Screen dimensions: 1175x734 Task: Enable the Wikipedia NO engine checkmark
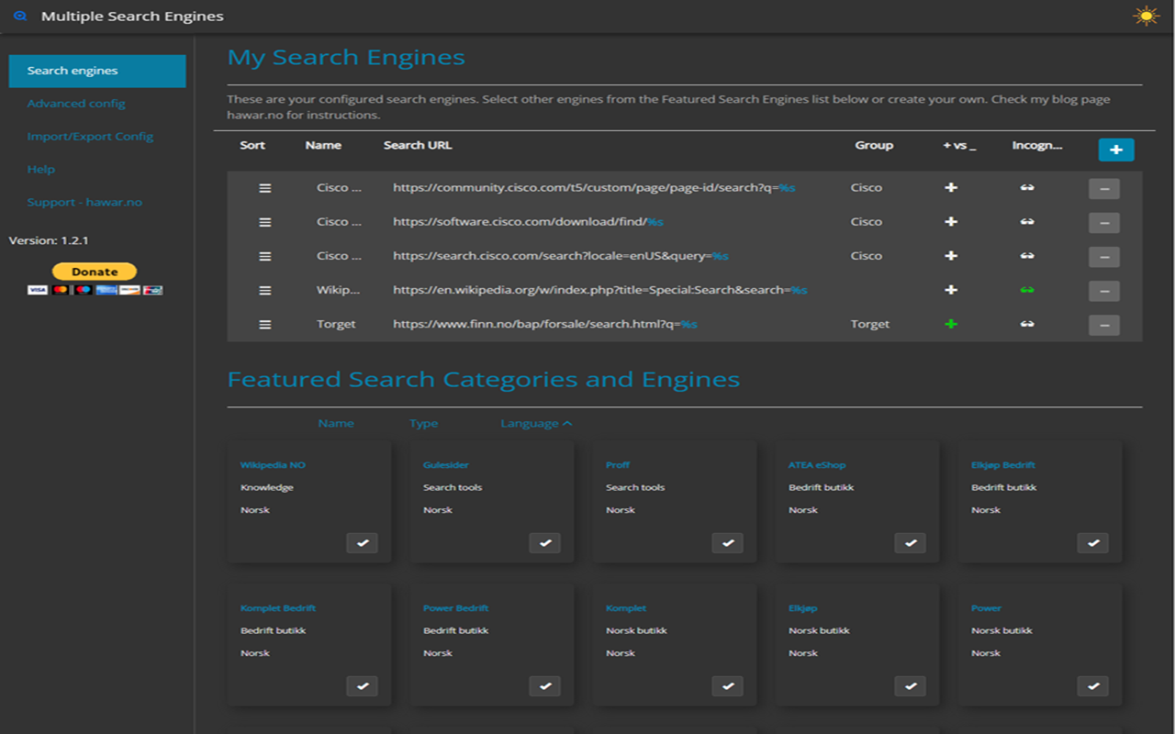coord(363,543)
